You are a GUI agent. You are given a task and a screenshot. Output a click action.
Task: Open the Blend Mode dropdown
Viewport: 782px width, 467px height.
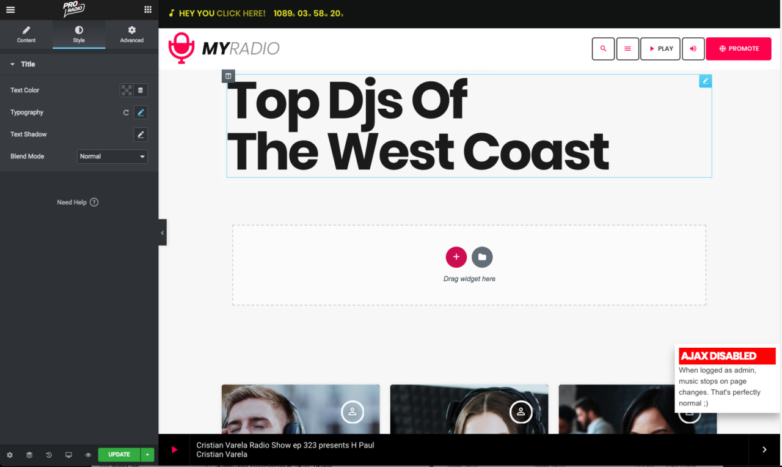[112, 156]
